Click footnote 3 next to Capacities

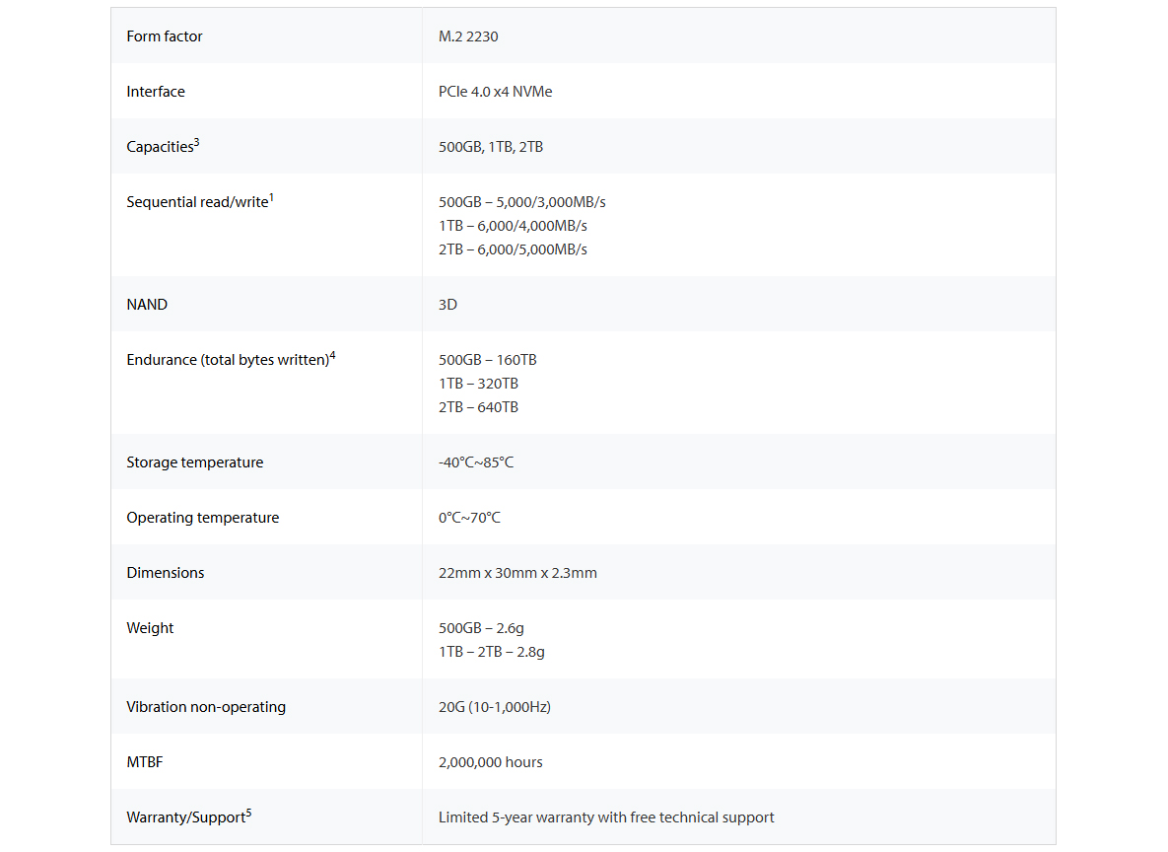point(197,142)
